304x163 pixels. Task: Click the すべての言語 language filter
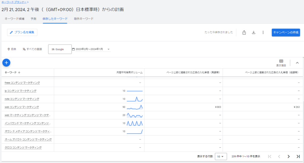(32, 49)
